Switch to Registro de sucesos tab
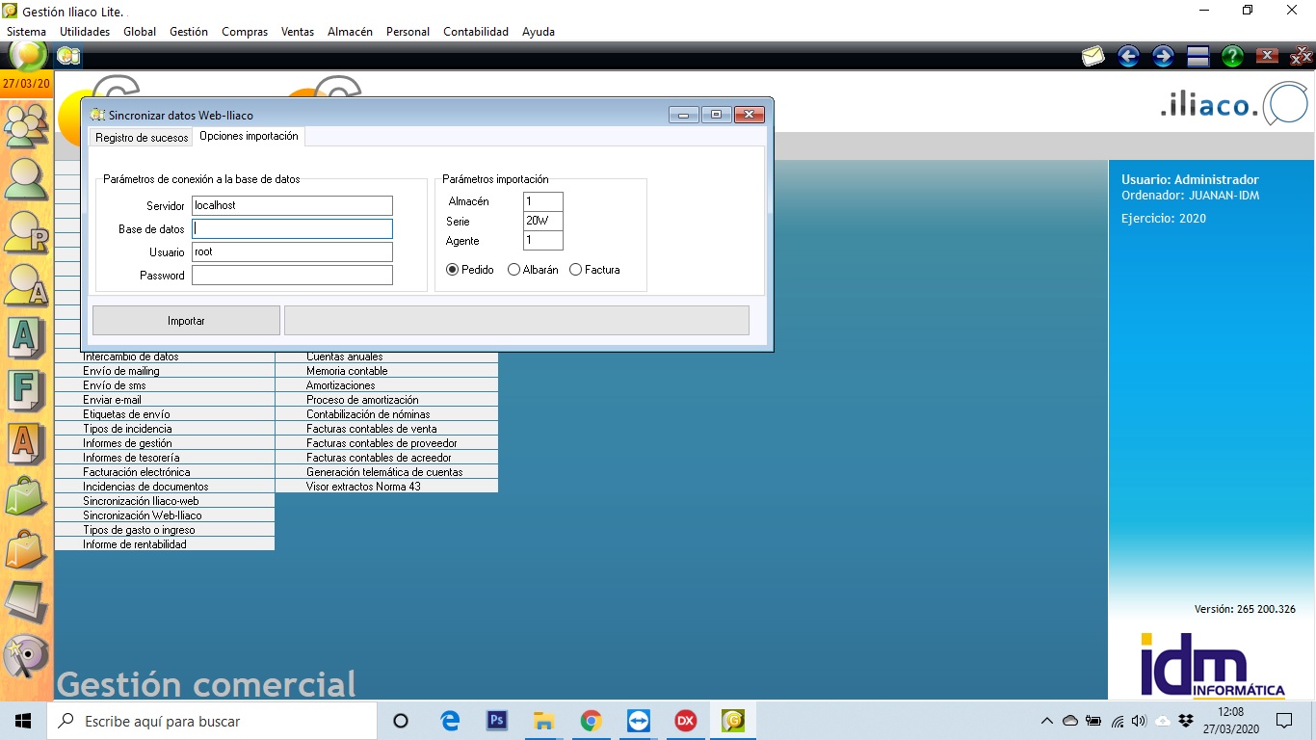Image resolution: width=1316 pixels, height=740 pixels. click(142, 138)
